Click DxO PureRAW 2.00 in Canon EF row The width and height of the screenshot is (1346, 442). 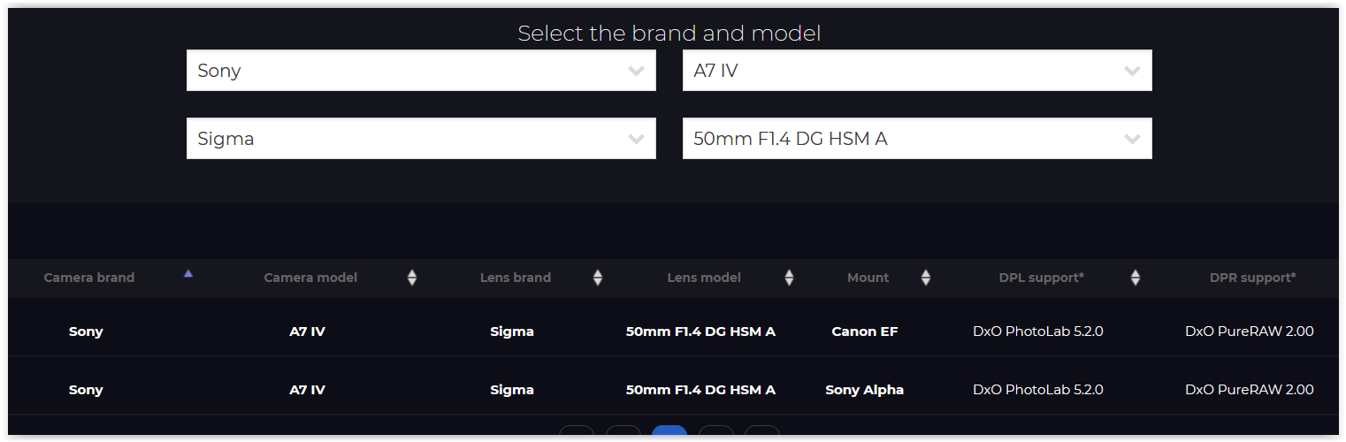[x=1249, y=331]
